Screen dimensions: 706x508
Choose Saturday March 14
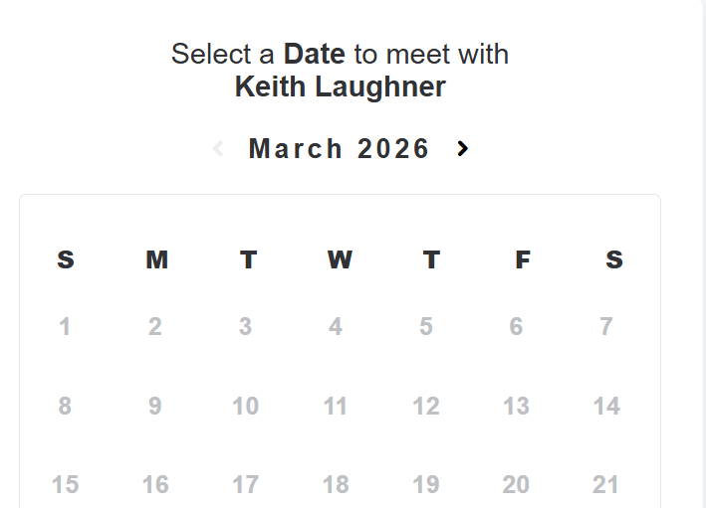[x=606, y=406]
